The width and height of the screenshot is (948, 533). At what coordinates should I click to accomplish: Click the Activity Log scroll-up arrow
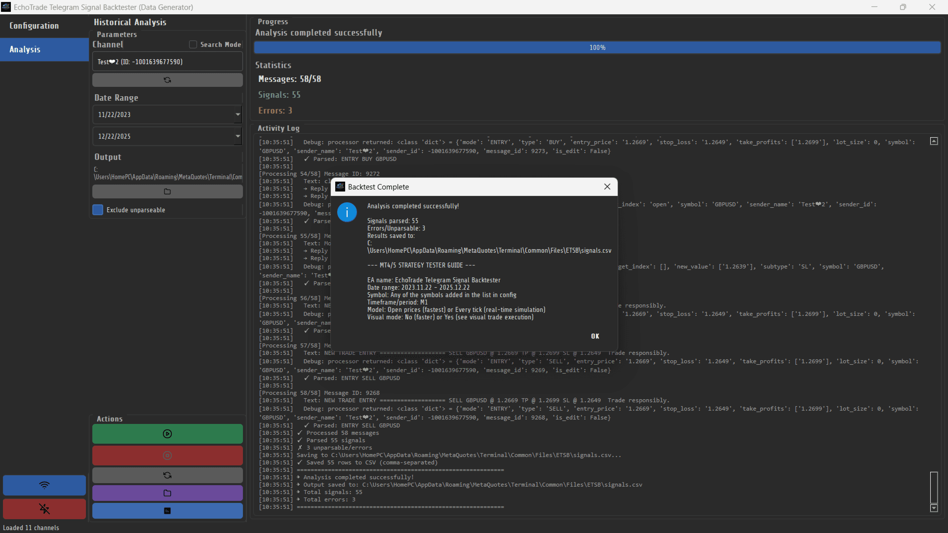[934, 141]
